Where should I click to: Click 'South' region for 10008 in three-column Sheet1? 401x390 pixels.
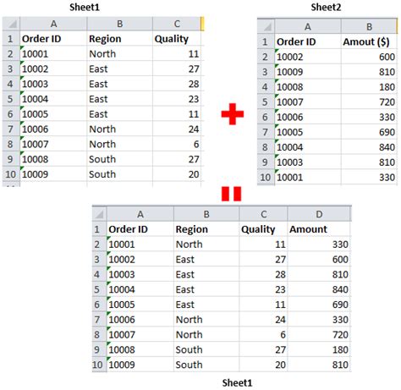[x=120, y=159]
